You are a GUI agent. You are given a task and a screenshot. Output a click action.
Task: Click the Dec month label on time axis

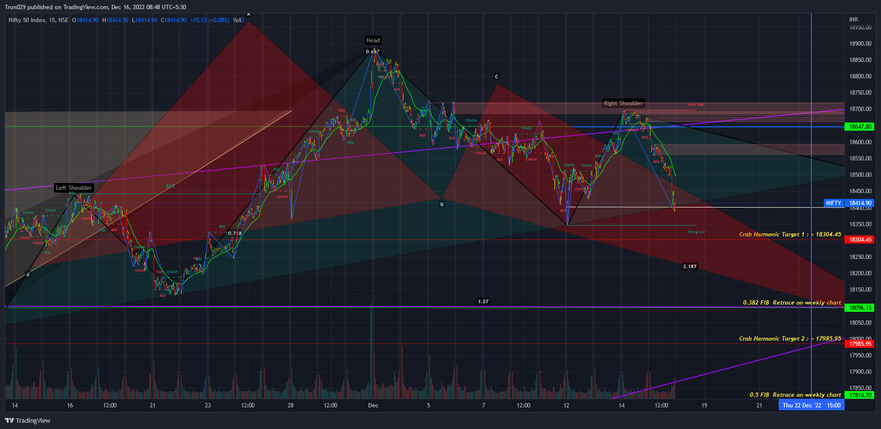click(x=373, y=405)
